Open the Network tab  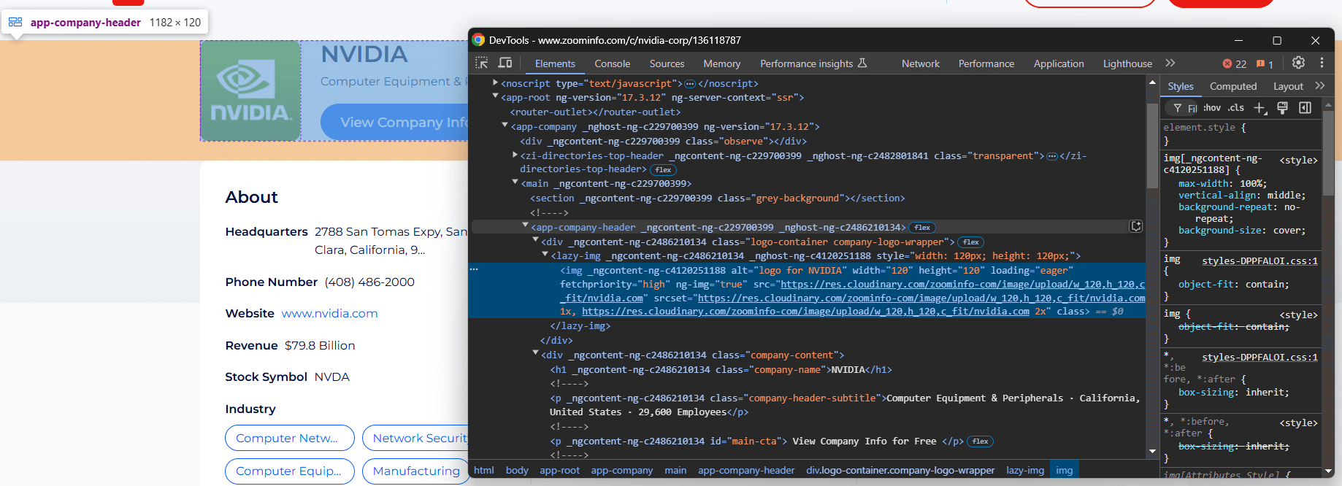[920, 64]
